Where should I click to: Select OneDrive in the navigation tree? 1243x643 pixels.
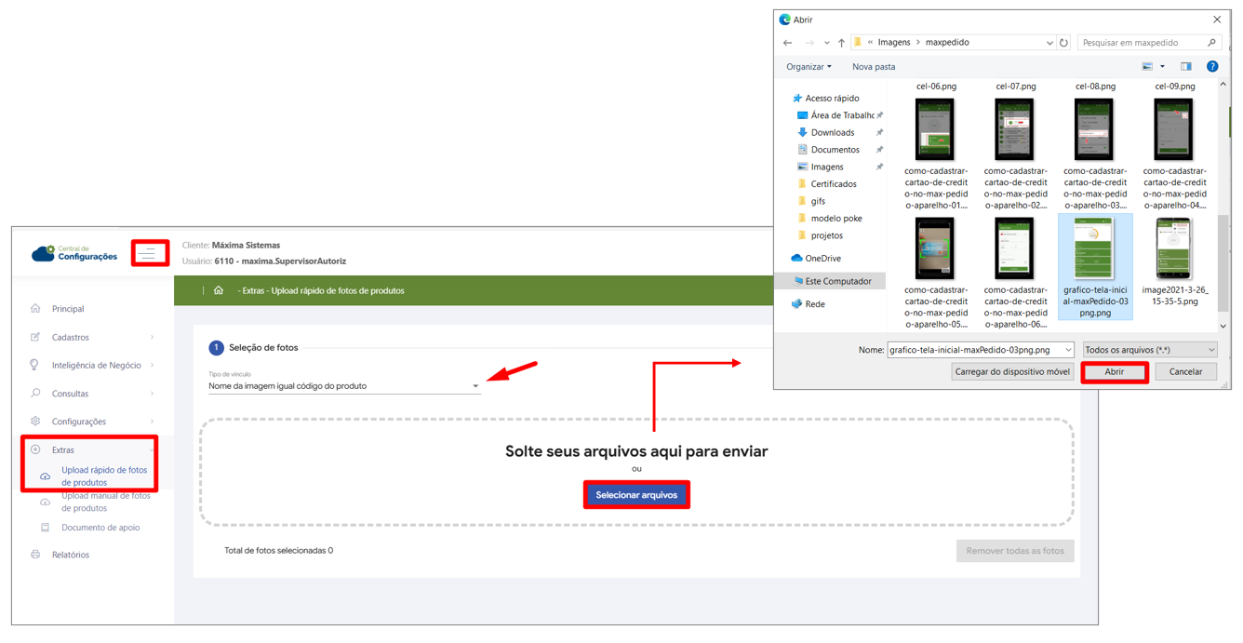coord(822,259)
